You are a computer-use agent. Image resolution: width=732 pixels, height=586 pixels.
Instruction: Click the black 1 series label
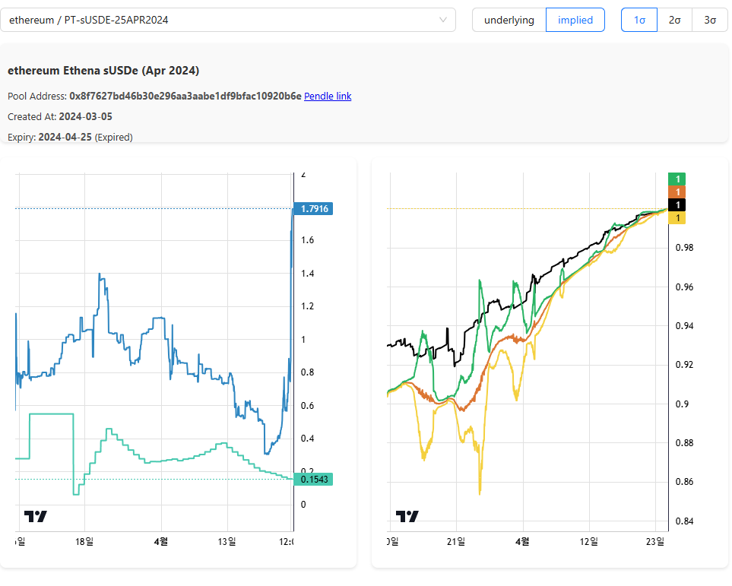pyautogui.click(x=677, y=205)
